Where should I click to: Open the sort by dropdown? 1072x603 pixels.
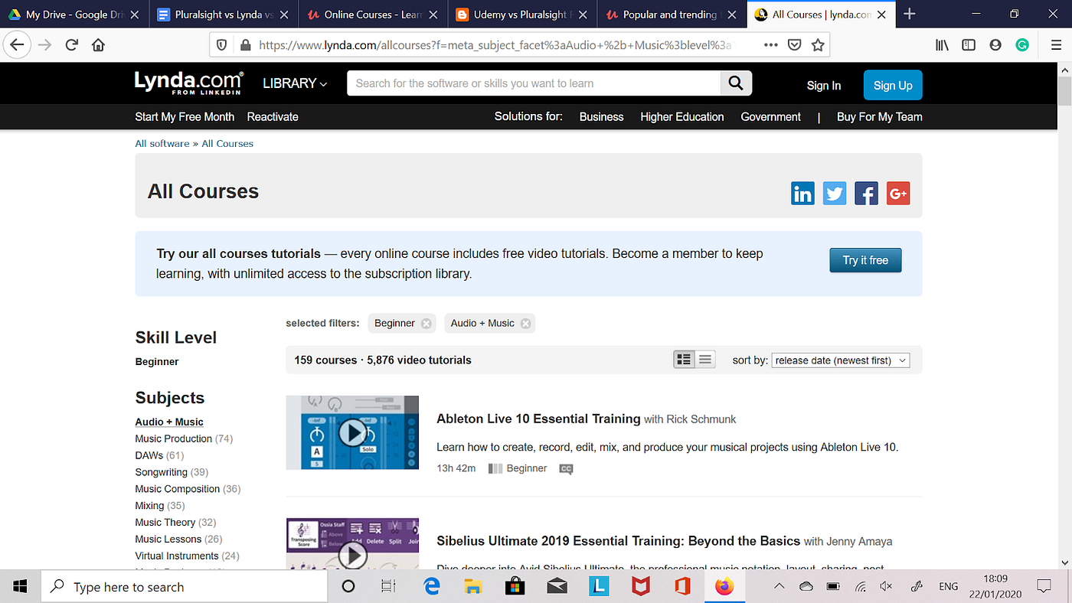coord(840,360)
